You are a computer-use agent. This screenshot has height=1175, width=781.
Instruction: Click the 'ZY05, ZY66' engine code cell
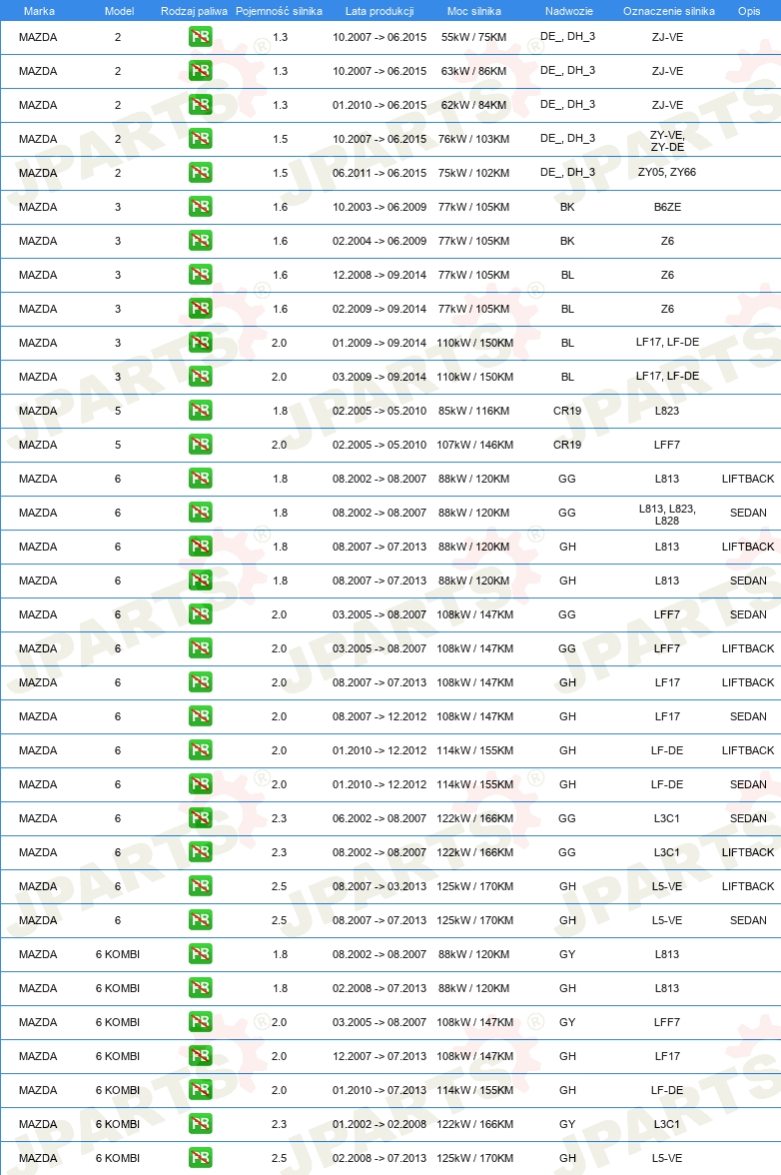click(x=667, y=172)
